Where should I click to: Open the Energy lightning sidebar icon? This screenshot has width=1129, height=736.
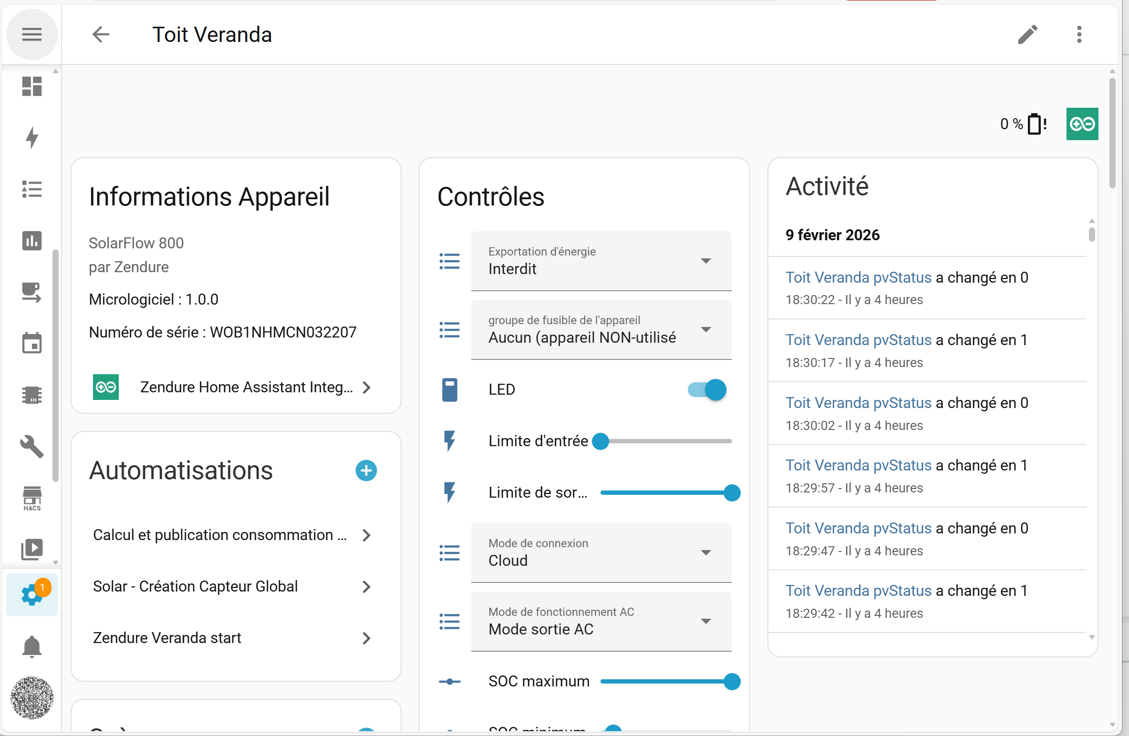click(32, 138)
